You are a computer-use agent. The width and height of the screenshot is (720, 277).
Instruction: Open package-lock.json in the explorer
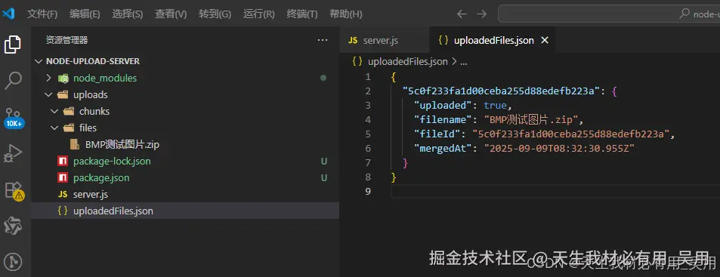[112, 162]
